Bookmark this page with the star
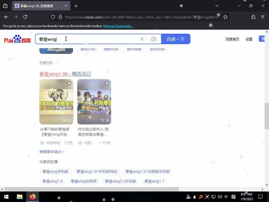Image resolution: width=269 pixels, height=202 pixels. (x=225, y=17)
